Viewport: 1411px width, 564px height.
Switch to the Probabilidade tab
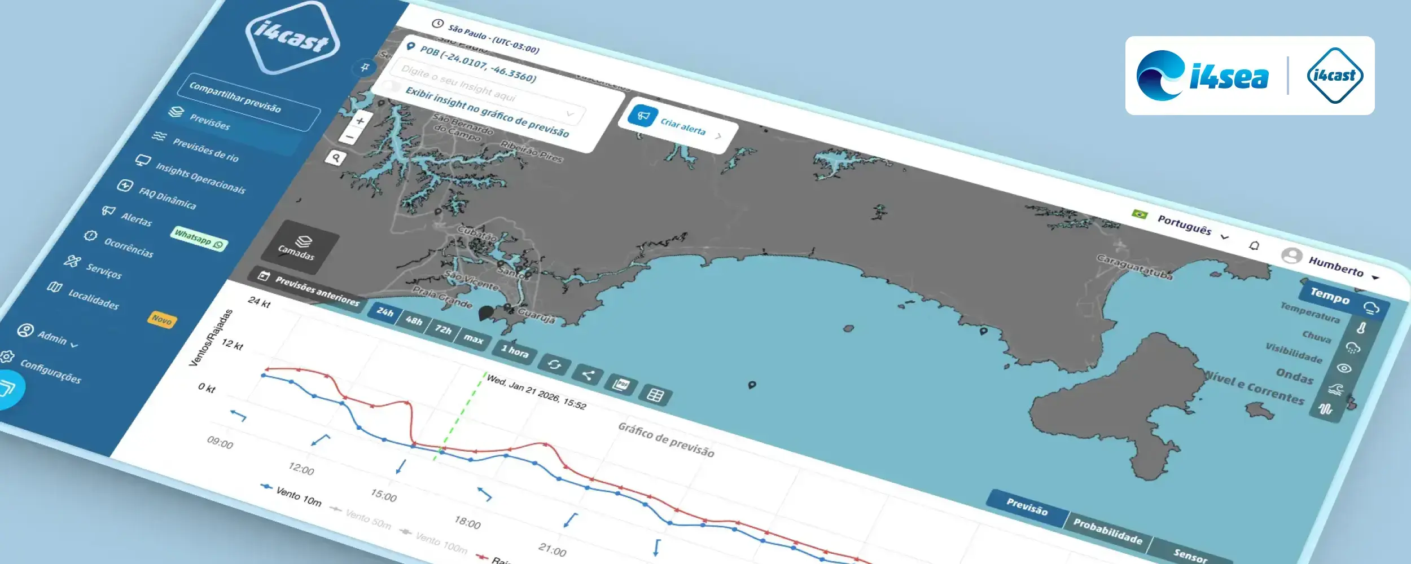pos(1107,531)
